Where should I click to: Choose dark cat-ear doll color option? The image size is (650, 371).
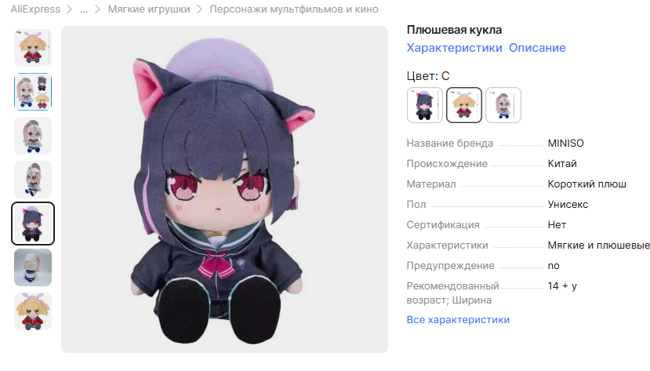click(425, 105)
